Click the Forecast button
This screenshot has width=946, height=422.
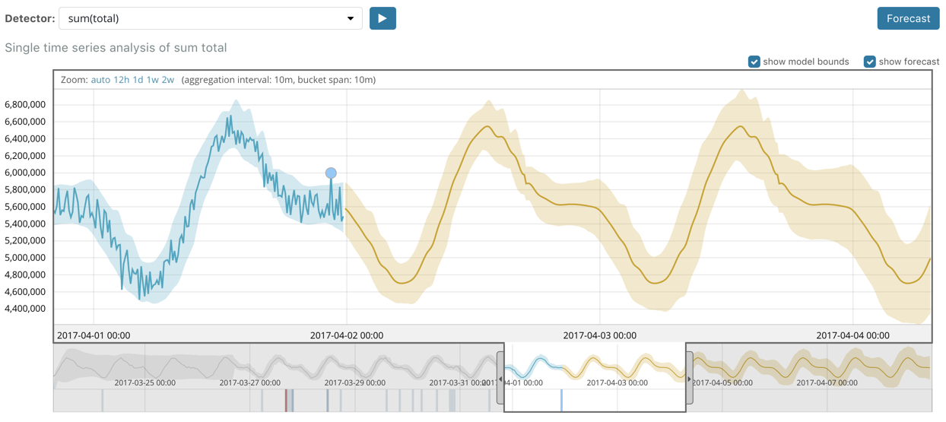point(908,18)
